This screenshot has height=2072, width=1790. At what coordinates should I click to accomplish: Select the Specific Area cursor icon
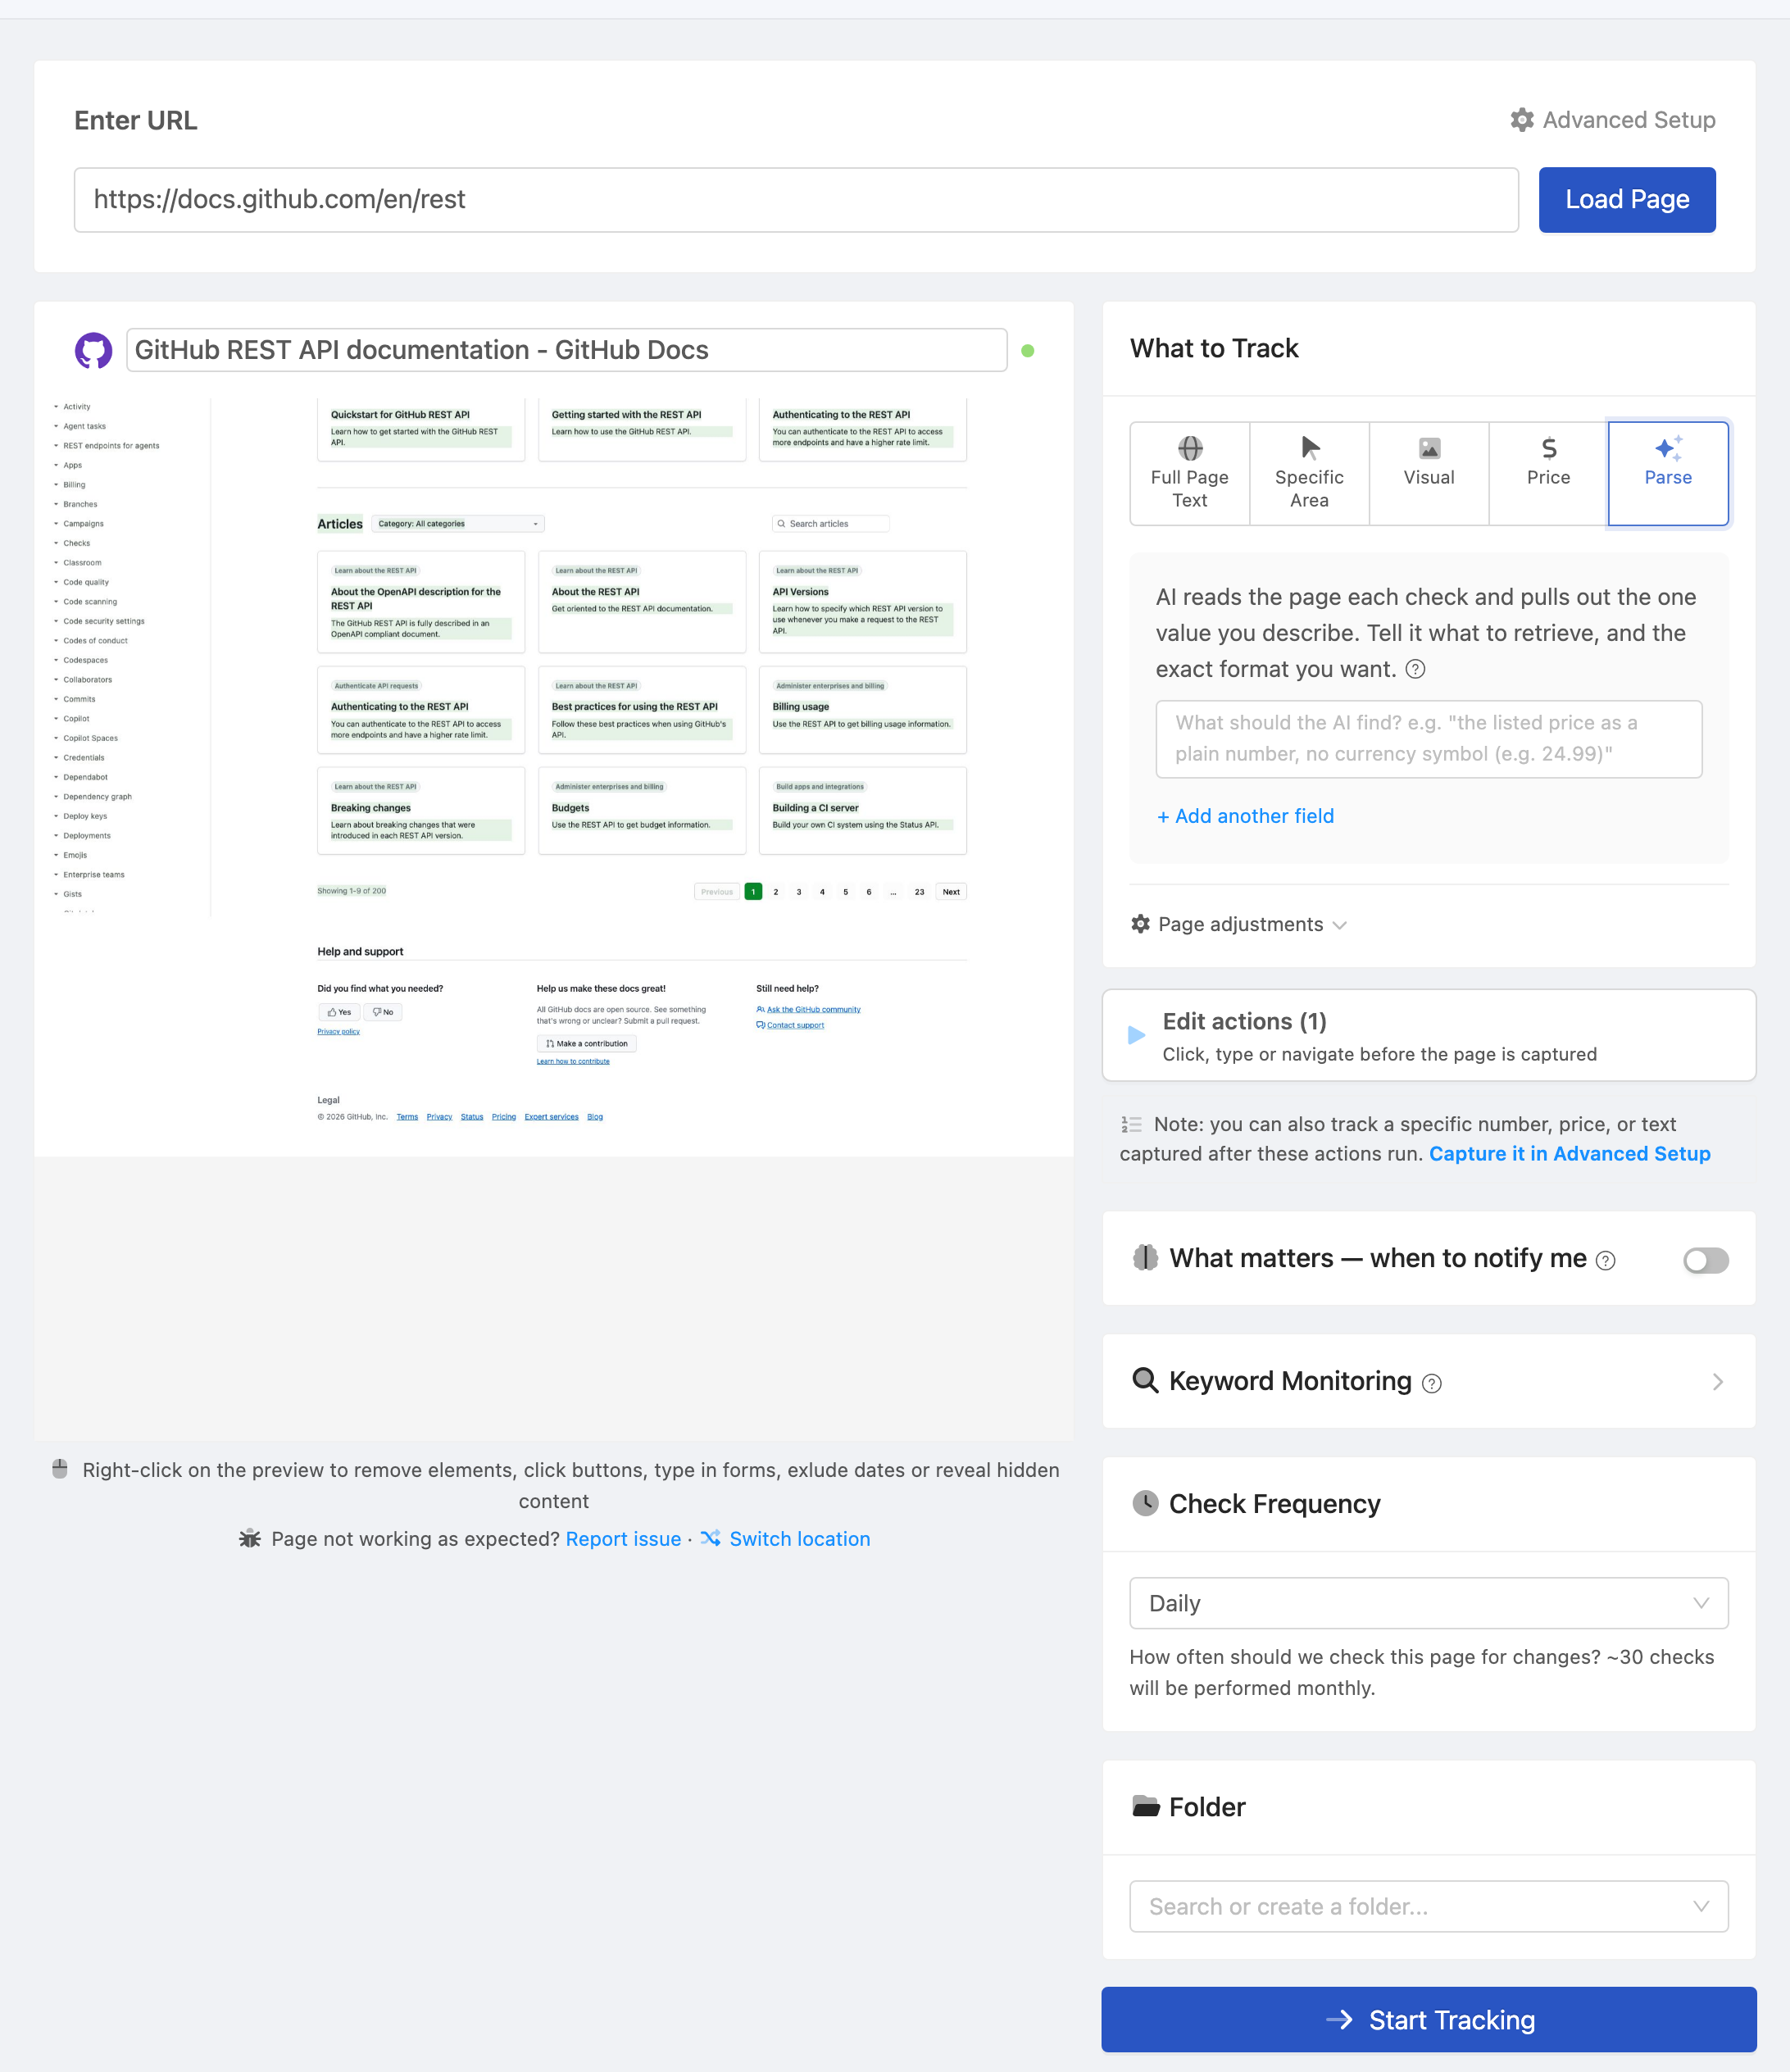click(1309, 447)
